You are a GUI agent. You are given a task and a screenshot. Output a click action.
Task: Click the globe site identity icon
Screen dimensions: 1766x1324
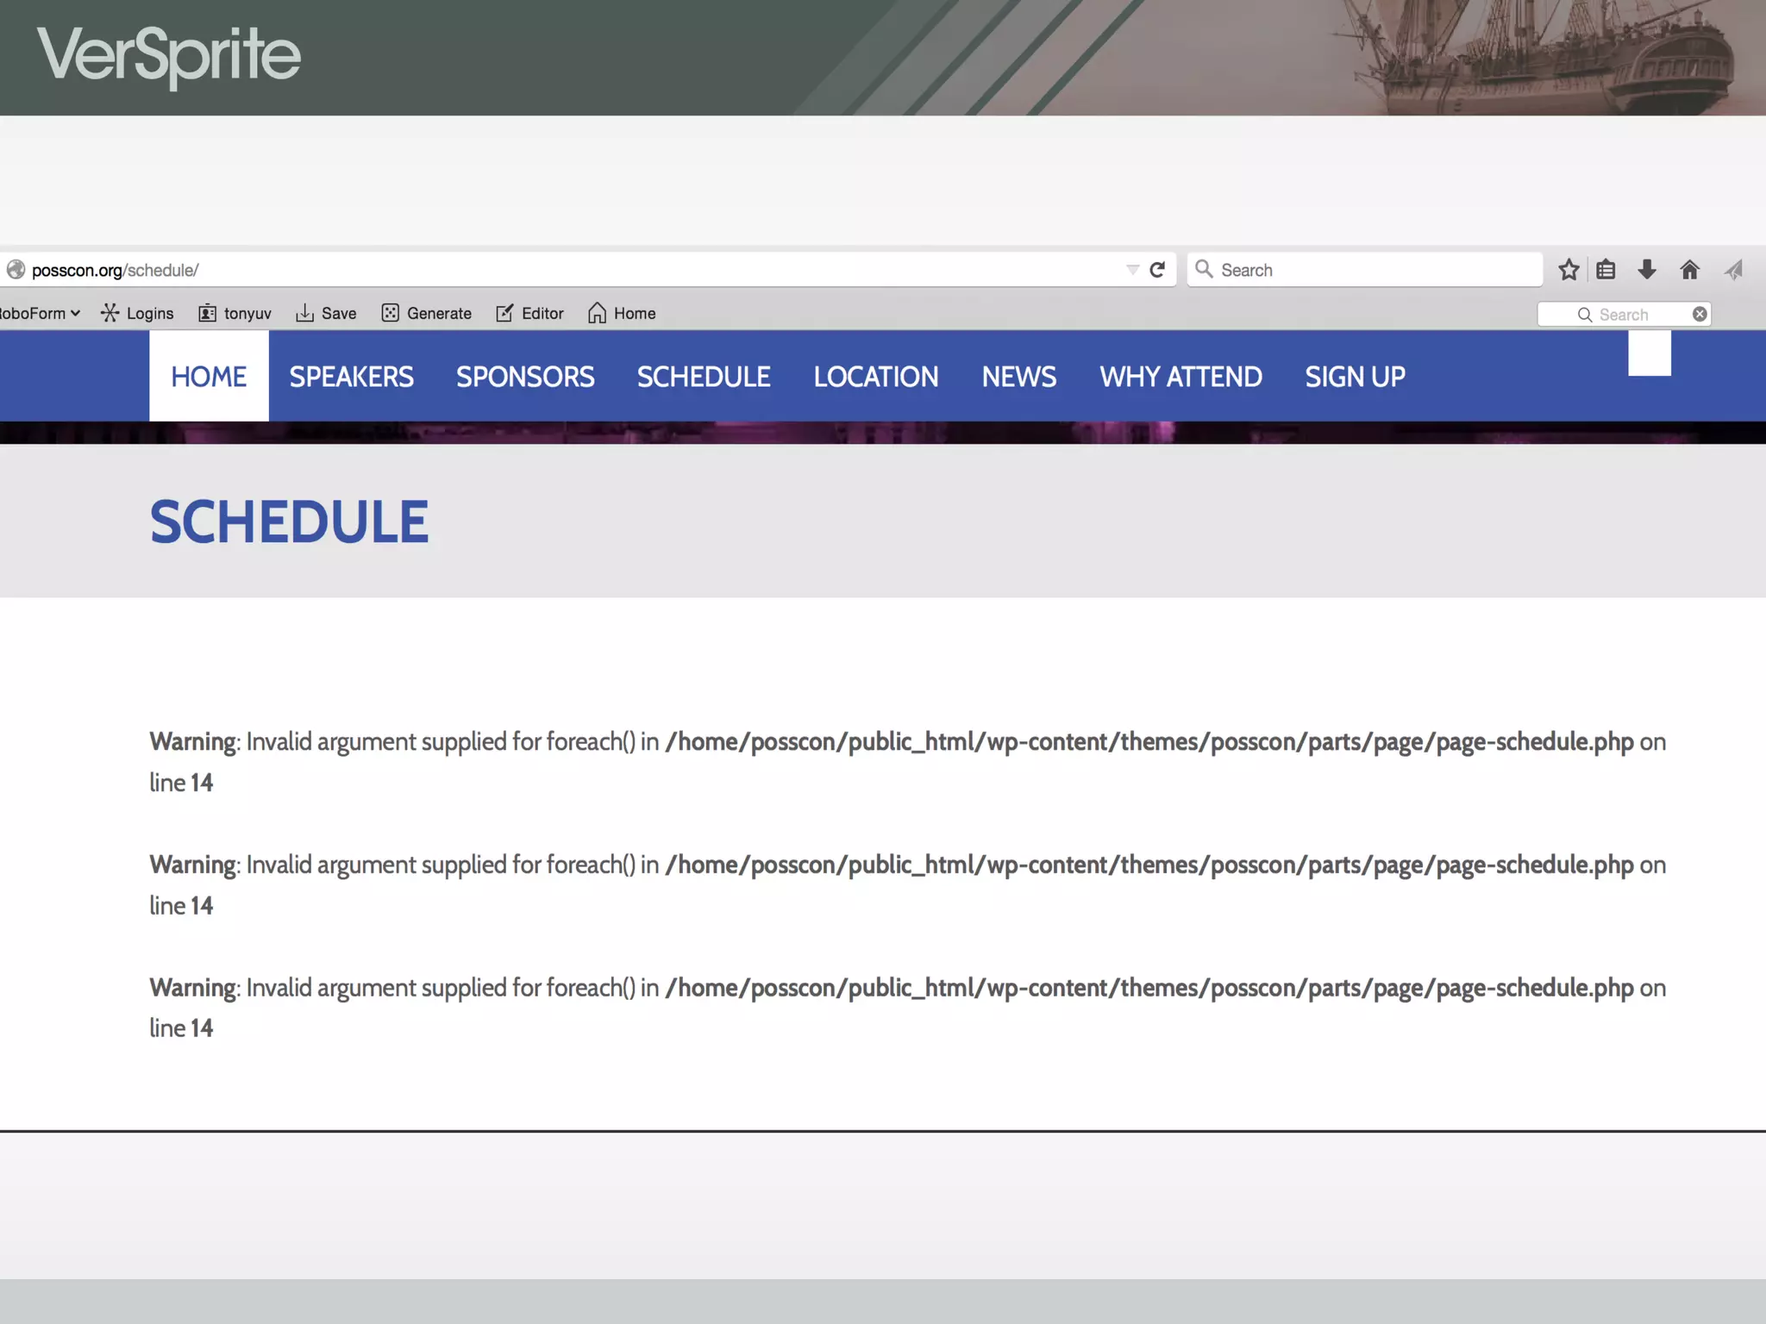[16, 270]
